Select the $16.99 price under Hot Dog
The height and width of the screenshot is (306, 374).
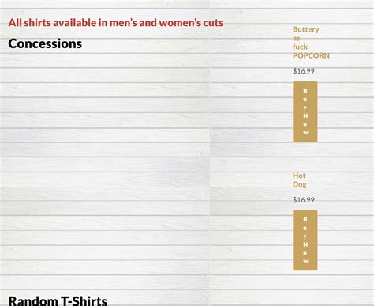pos(304,199)
